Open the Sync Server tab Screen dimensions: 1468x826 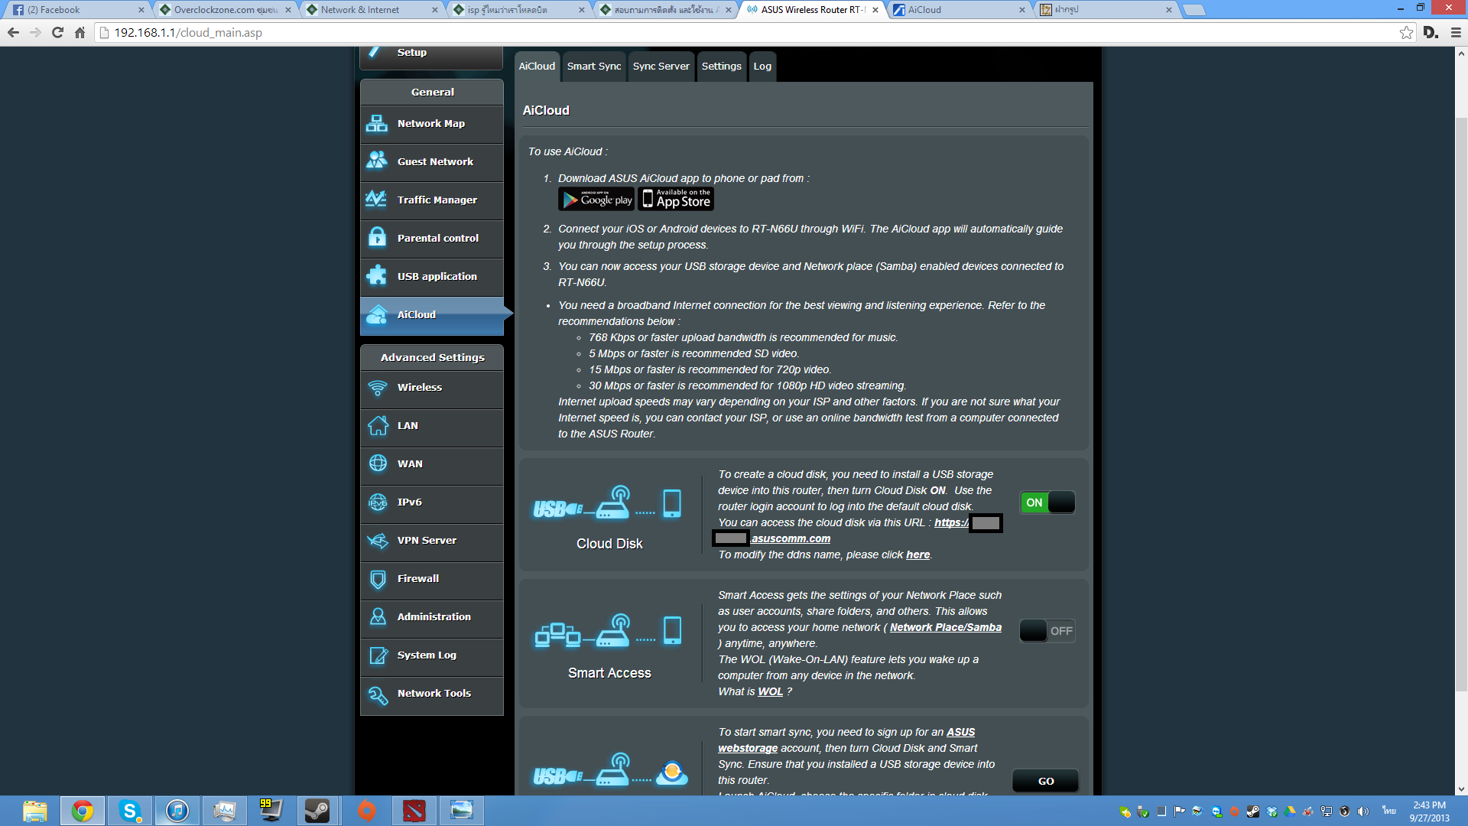coord(661,67)
